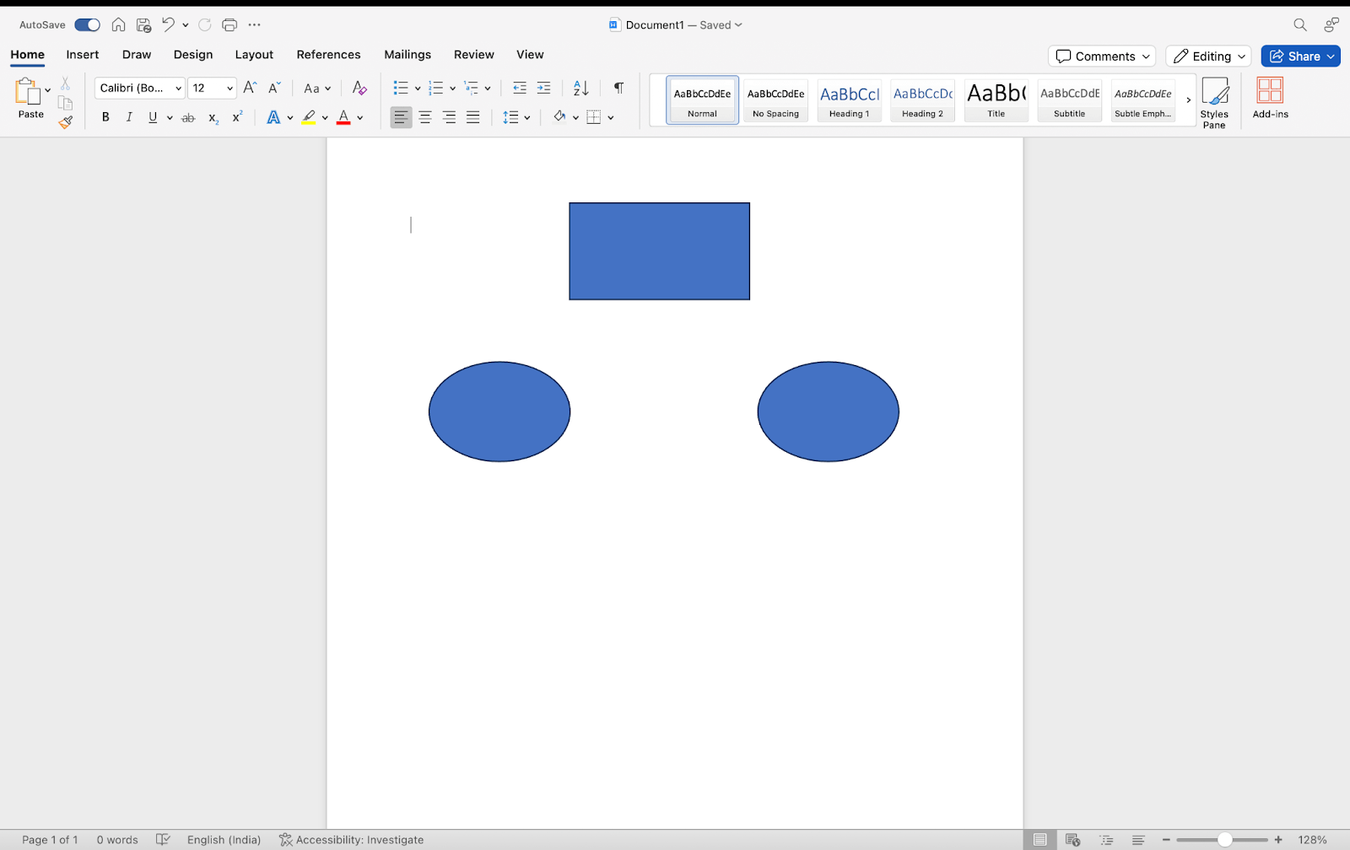Select the Format Painter icon

65,121
